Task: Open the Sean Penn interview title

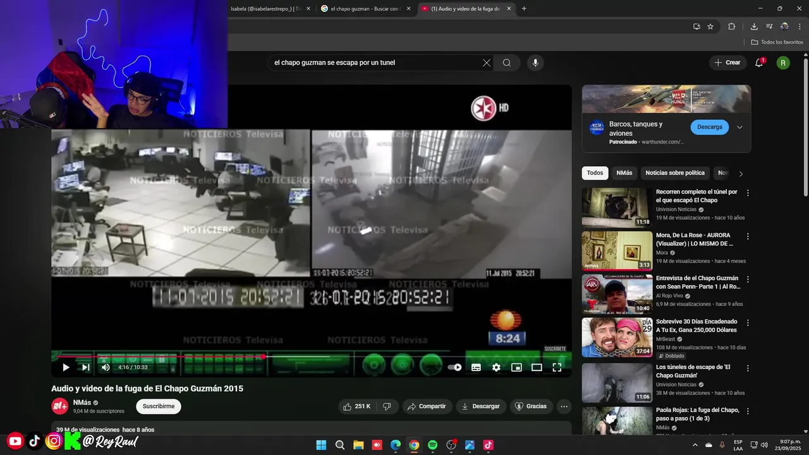Action: (x=697, y=282)
